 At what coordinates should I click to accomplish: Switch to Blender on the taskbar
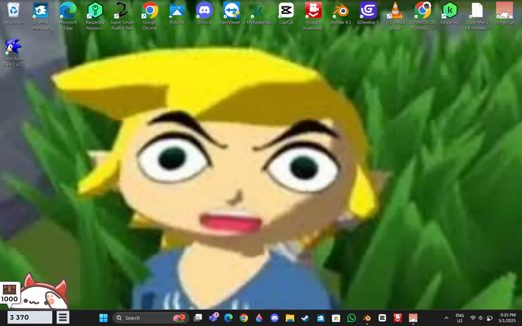point(367,318)
